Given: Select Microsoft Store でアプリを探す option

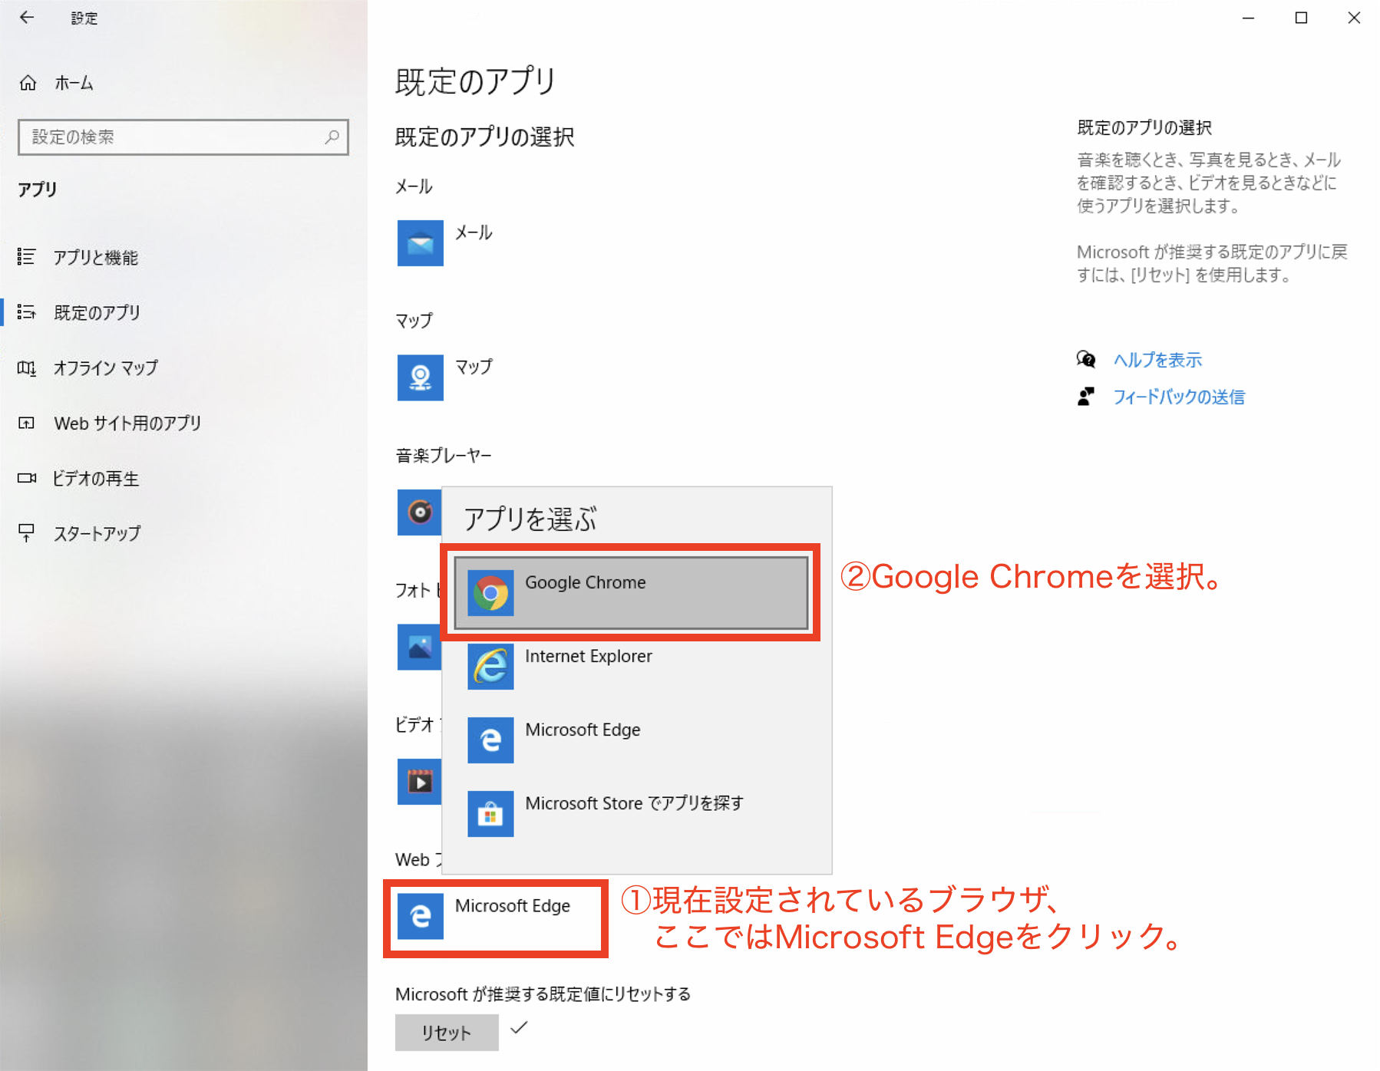Looking at the screenshot, I should click(x=631, y=814).
